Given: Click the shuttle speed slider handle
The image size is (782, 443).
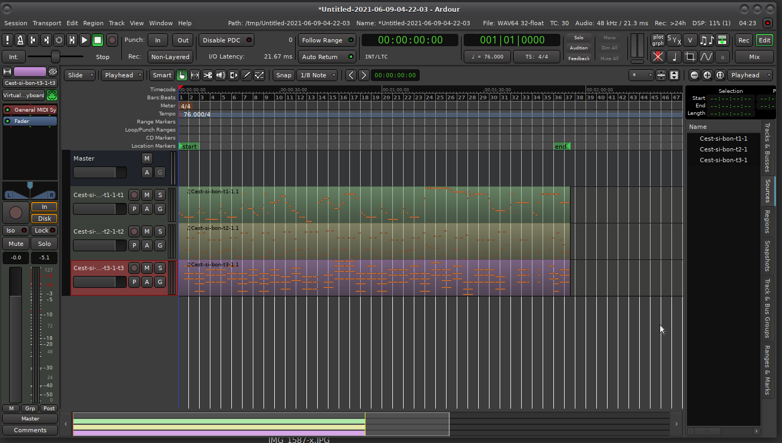Looking at the screenshot, I should tap(55, 56).
